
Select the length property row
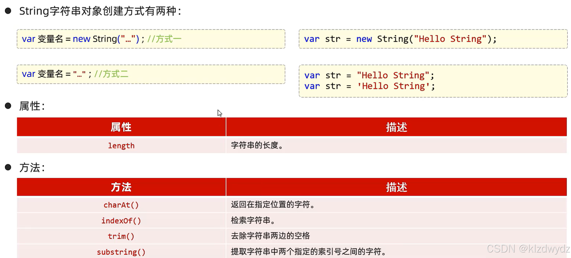point(121,145)
